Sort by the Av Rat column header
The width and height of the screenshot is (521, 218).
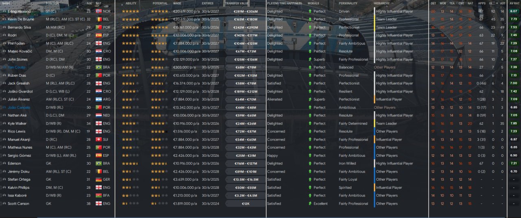(514, 3)
